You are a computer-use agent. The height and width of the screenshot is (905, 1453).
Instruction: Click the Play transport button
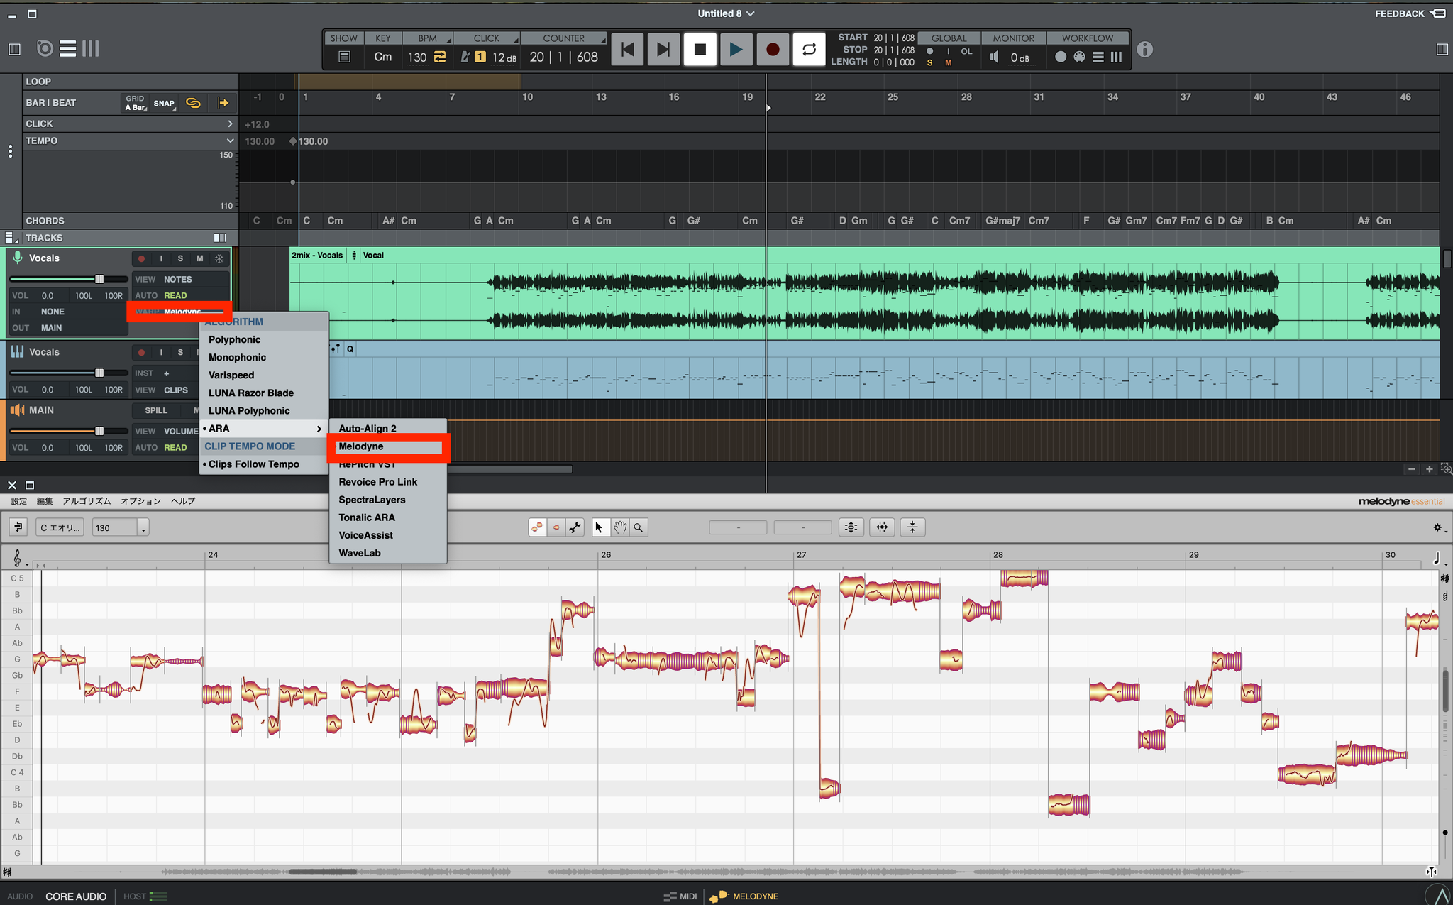[736, 50]
